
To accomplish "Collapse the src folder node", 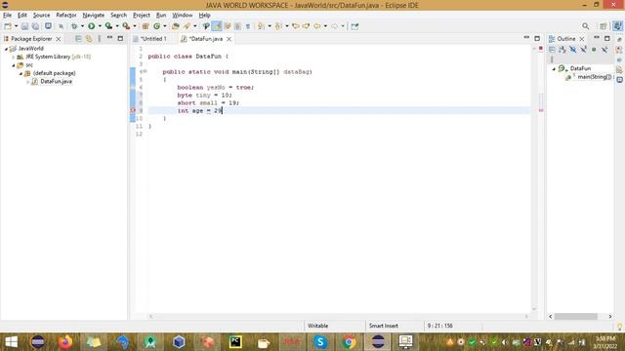I will pyautogui.click(x=13, y=65).
